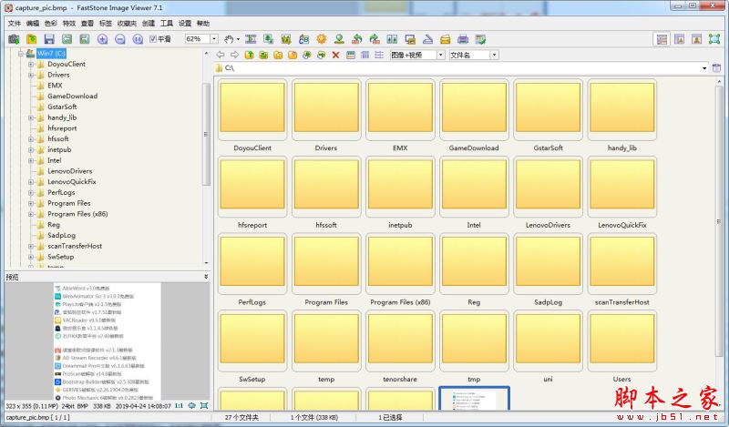Click the email envelope icon

click(x=445, y=39)
